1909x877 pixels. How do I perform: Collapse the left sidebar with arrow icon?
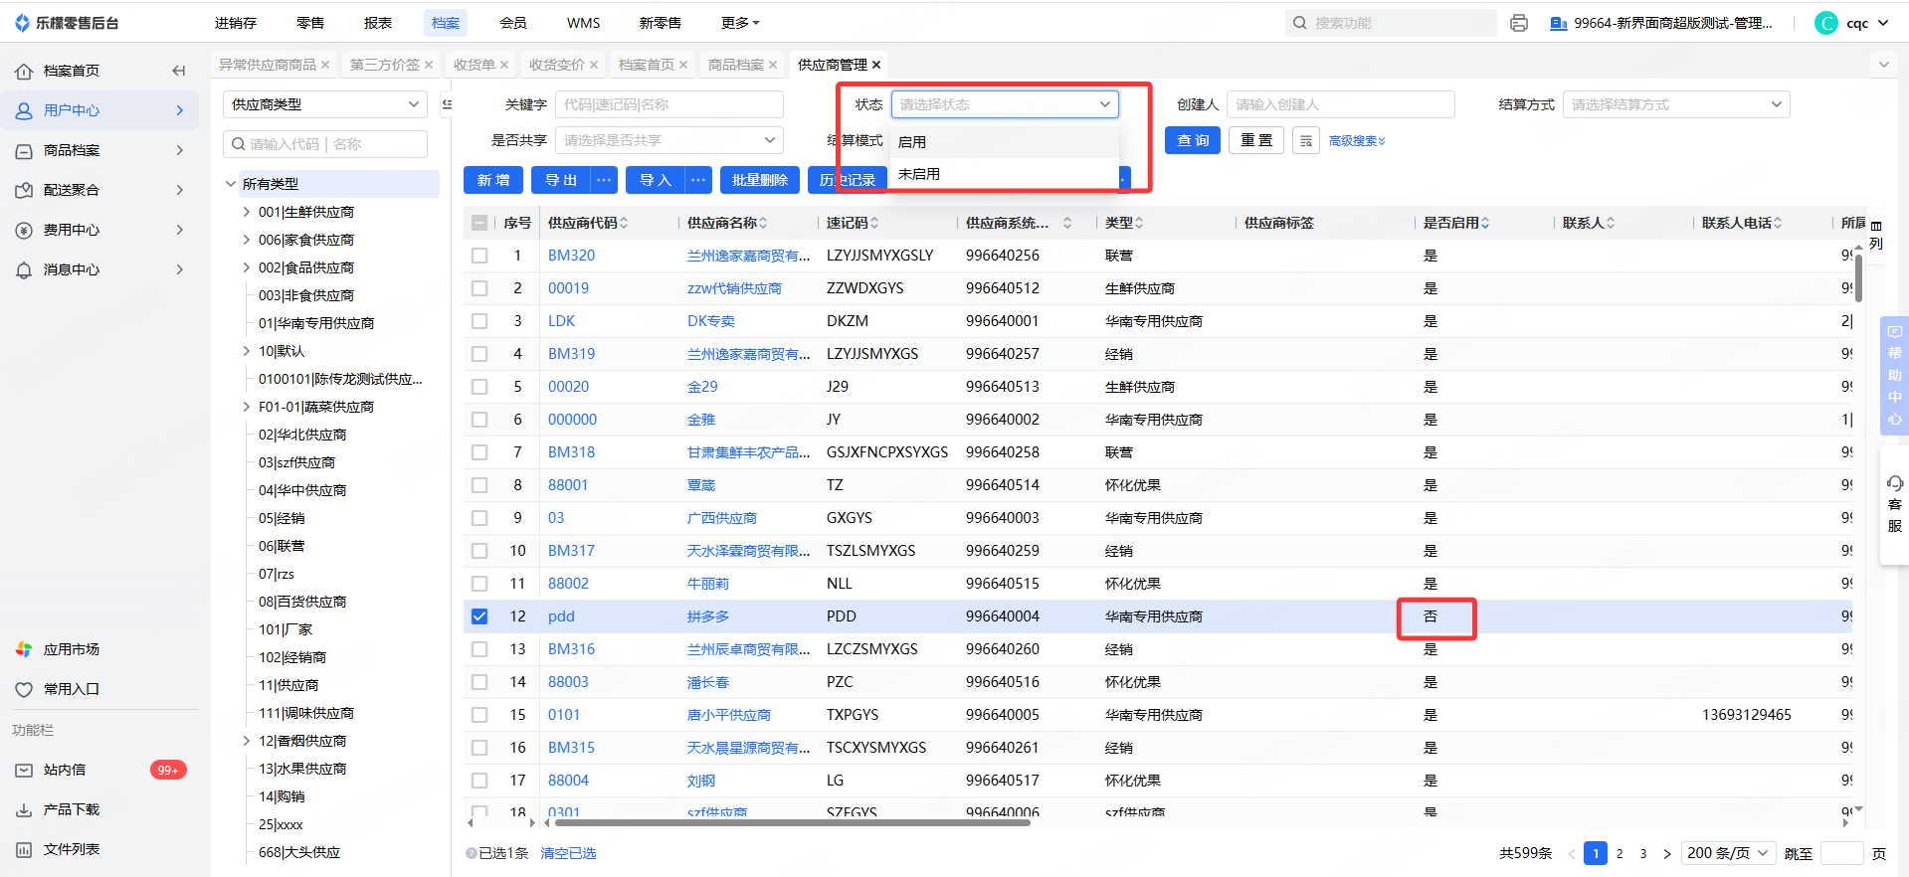[x=179, y=71]
